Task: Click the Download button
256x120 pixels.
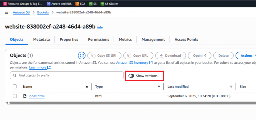Action: [170, 56]
